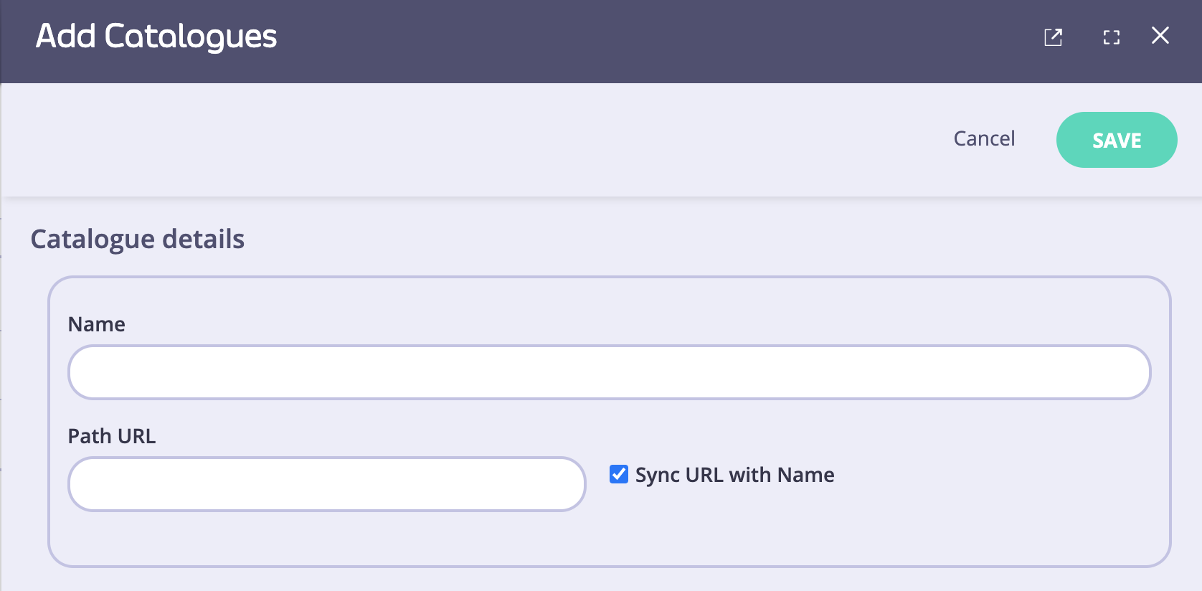The height and width of the screenshot is (591, 1202).
Task: Dismiss the form with the X icon
Action: [1160, 36]
